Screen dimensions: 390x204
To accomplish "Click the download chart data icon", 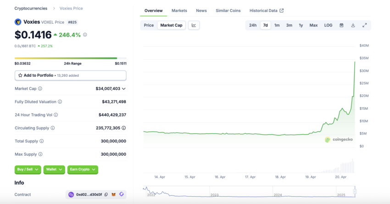I will (x=353, y=25).
